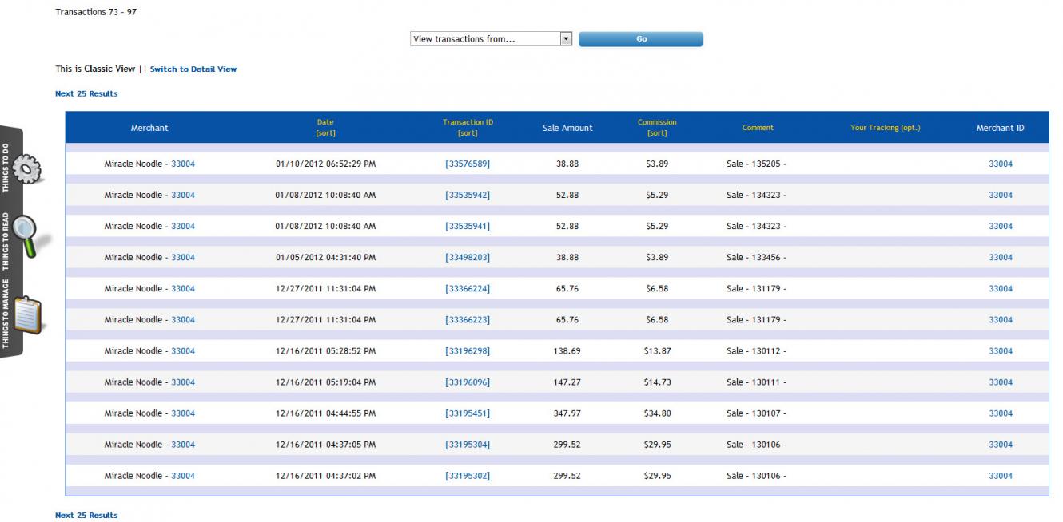Open transaction ID 33196096
Screen dimensions: 1063x522
pos(468,382)
